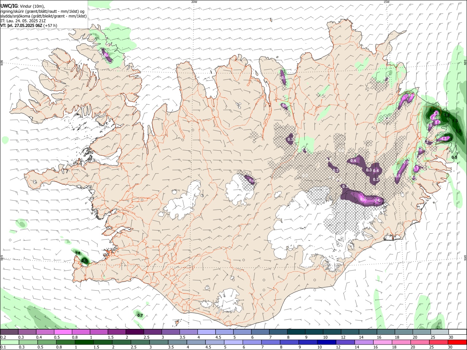Click the 'UWC/IG: Vindur (10m)' title text
467x350 pixels.
click(23, 6)
